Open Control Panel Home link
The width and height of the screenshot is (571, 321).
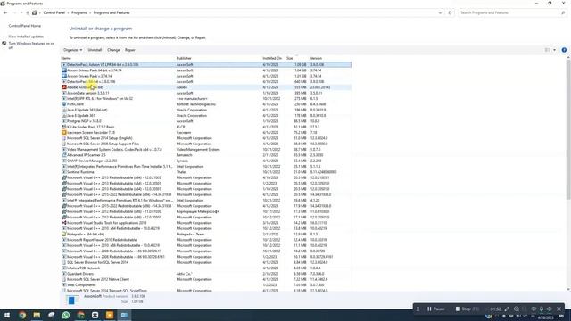pos(25,26)
